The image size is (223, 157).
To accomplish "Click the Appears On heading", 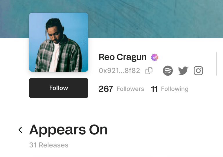I will [68, 130].
